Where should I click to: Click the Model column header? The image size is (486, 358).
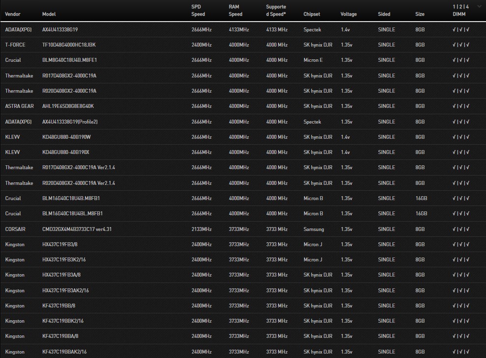(49, 14)
